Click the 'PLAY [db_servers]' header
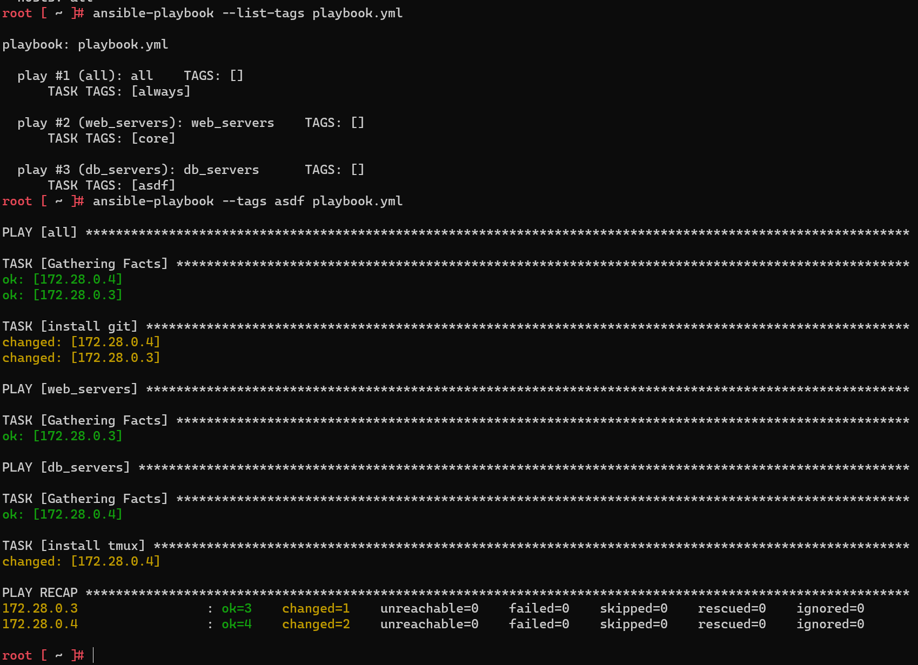The height and width of the screenshot is (665, 918). click(66, 467)
